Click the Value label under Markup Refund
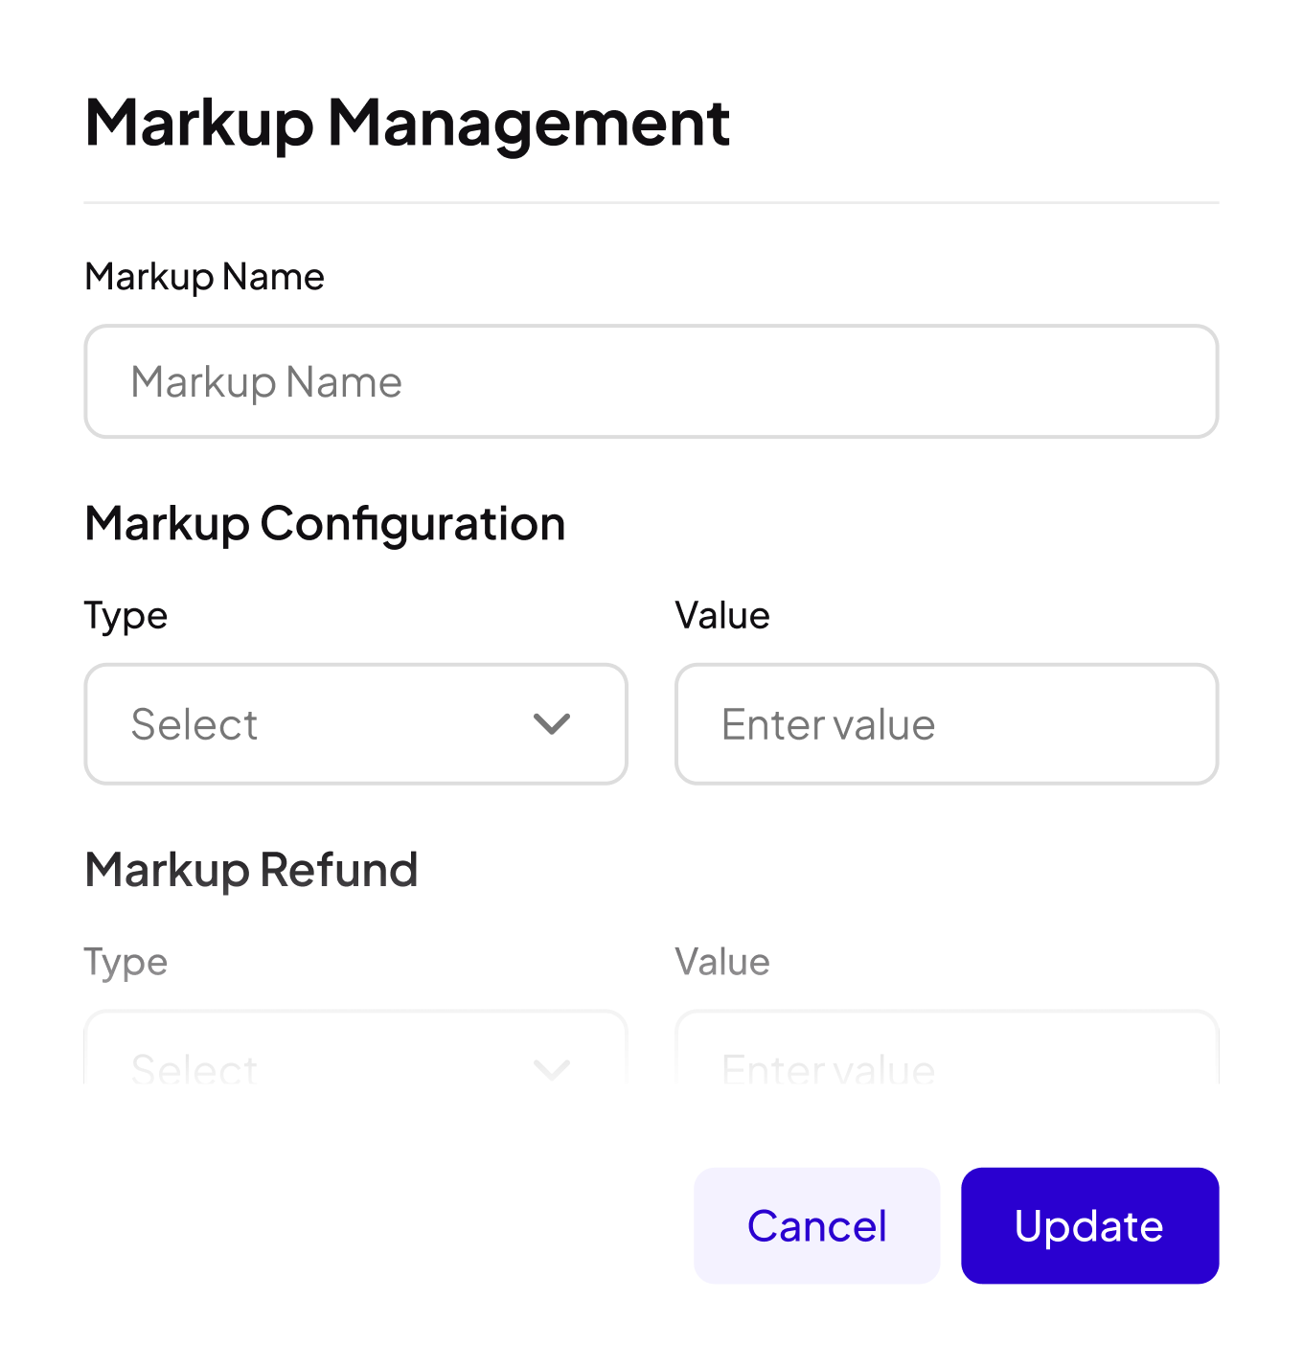 pos(722,962)
